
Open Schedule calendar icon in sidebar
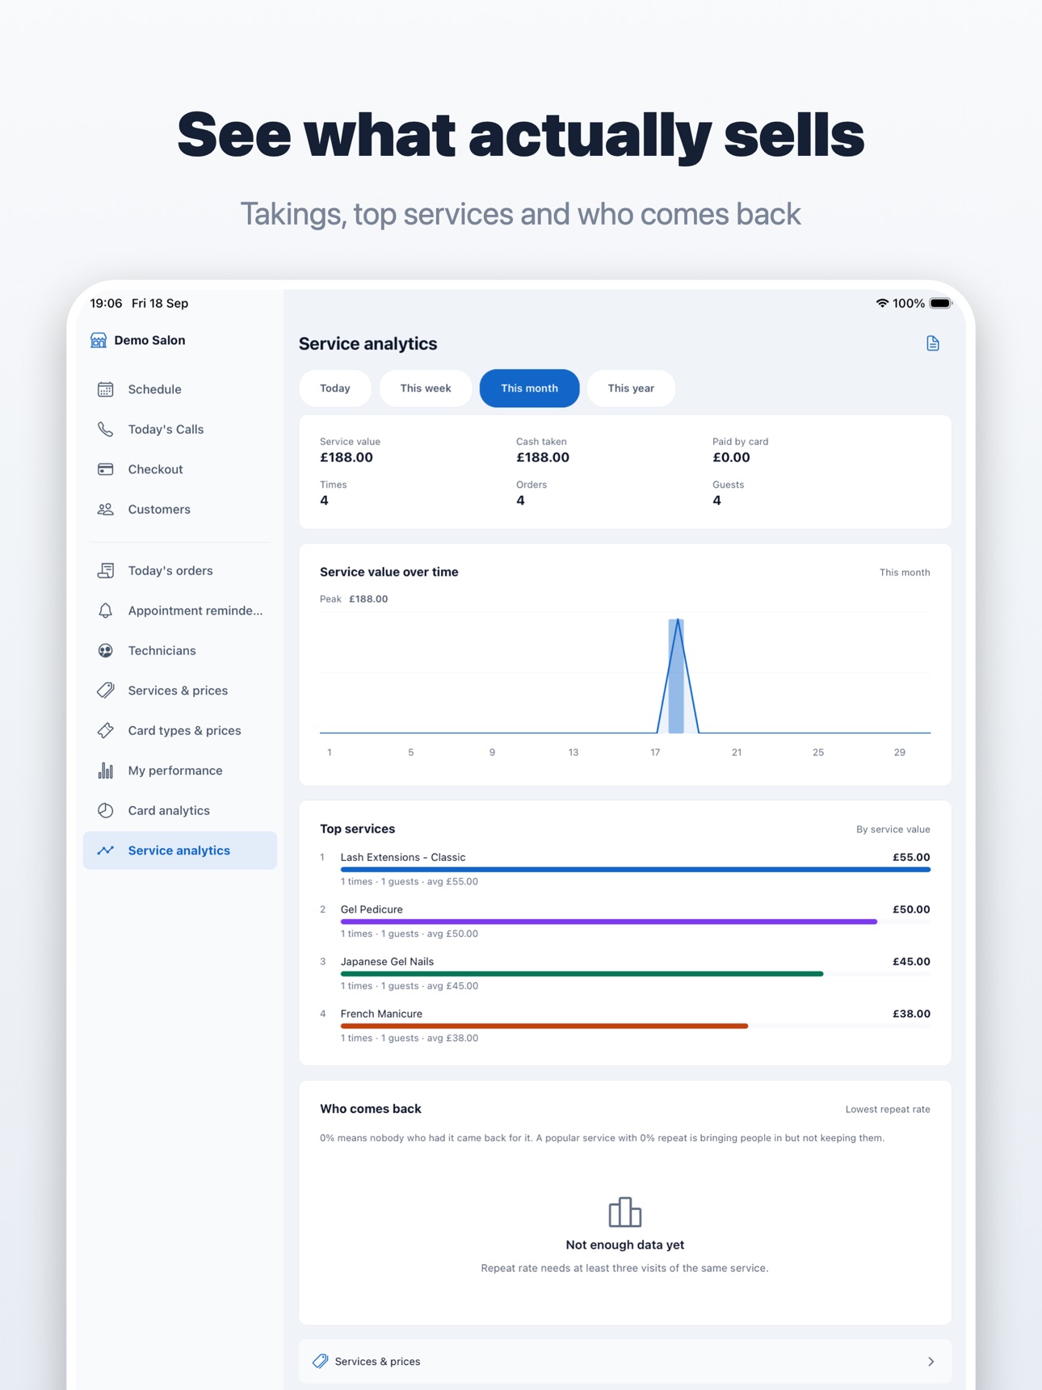(x=106, y=389)
